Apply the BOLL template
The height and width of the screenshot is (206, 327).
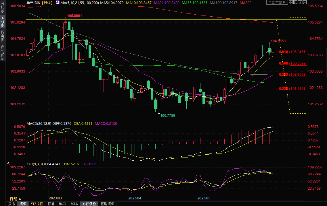click(74, 204)
